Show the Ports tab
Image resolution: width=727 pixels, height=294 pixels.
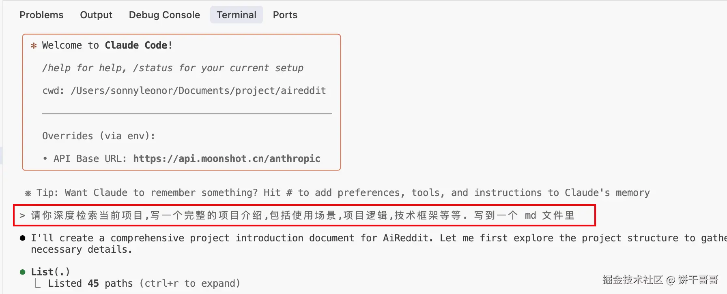click(x=285, y=15)
